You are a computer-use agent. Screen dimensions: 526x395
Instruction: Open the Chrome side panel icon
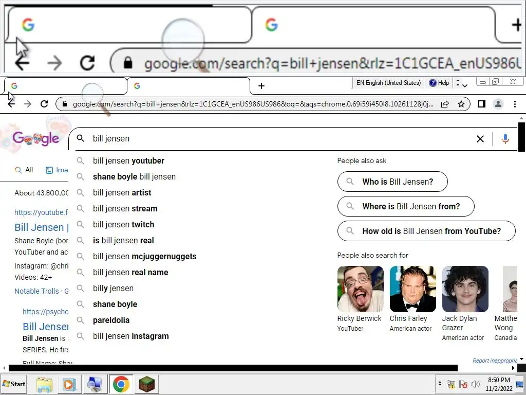click(x=482, y=104)
